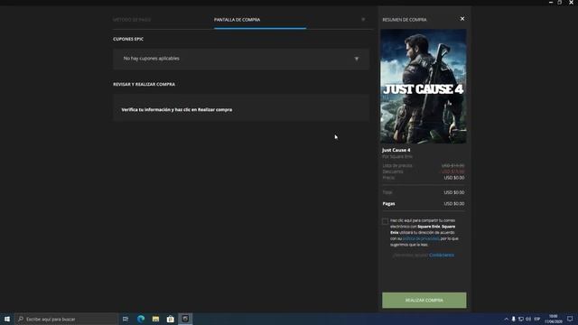Click the 'RESUMEN DE COMPRA' heading
578x325 pixels.
coord(405,20)
